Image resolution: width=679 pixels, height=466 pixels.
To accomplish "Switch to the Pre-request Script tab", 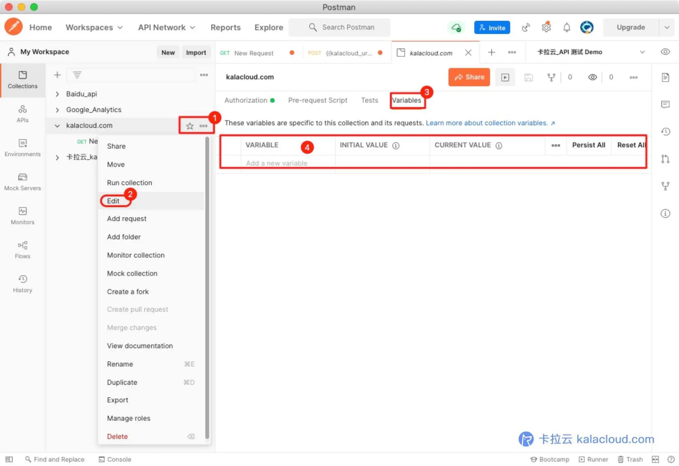I will pos(317,100).
